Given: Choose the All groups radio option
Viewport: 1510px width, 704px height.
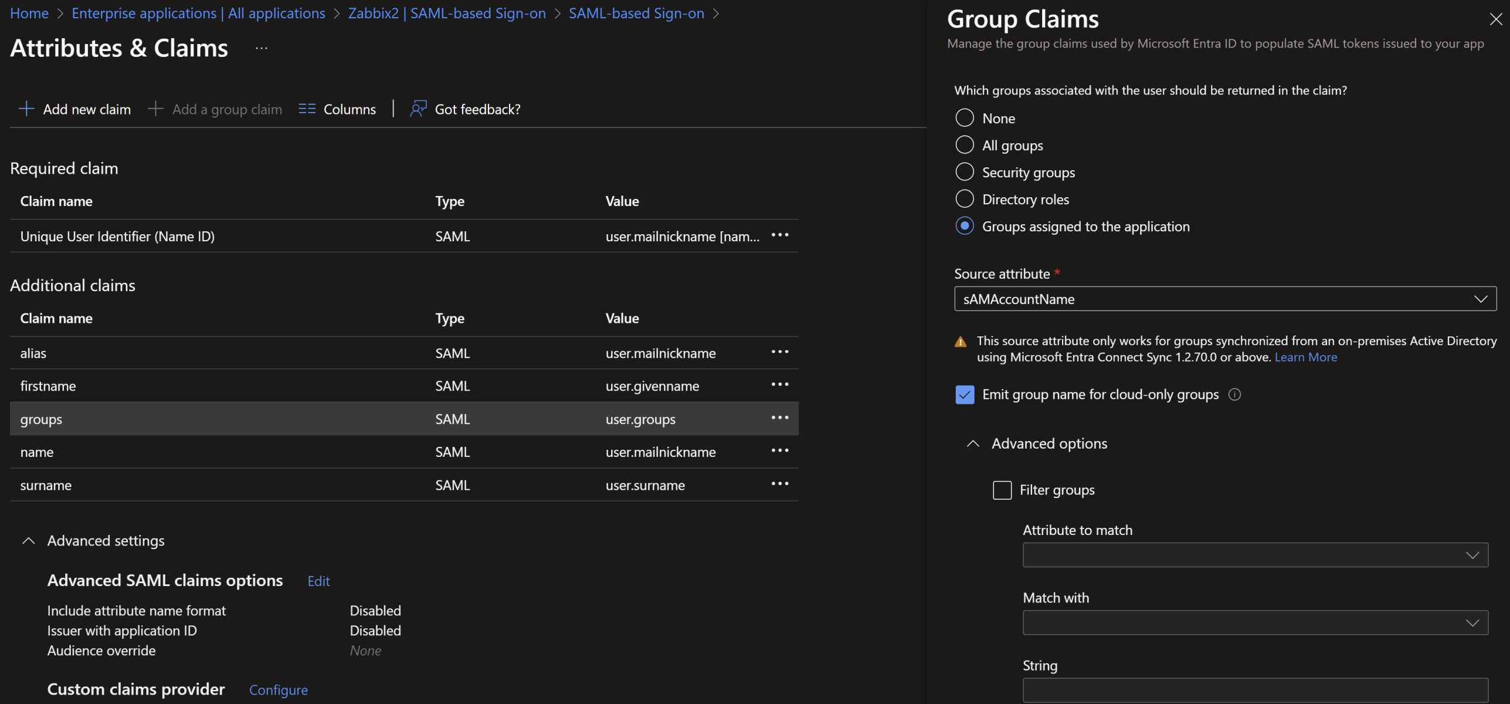Looking at the screenshot, I should 965,145.
